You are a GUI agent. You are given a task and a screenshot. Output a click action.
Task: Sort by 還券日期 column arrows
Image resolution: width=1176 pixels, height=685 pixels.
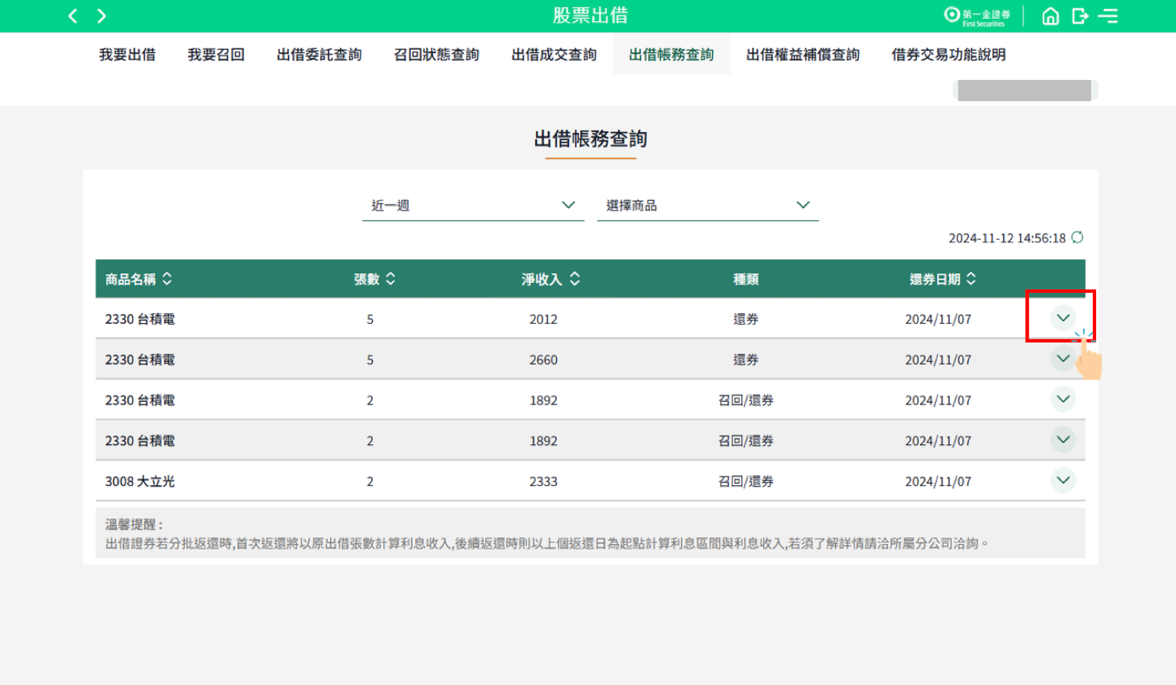(x=970, y=279)
